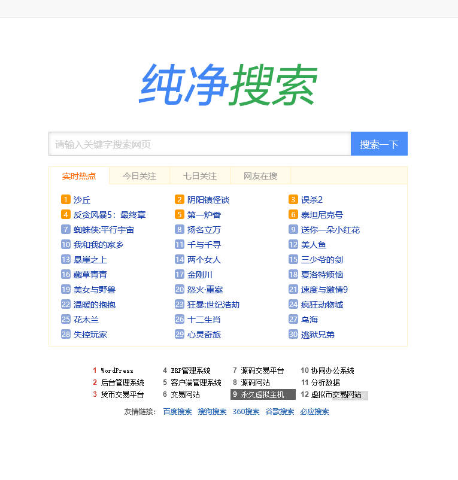Click the 虚拟币交易网站 suggestion
Viewport: 458px width, 480px height.
click(336, 394)
